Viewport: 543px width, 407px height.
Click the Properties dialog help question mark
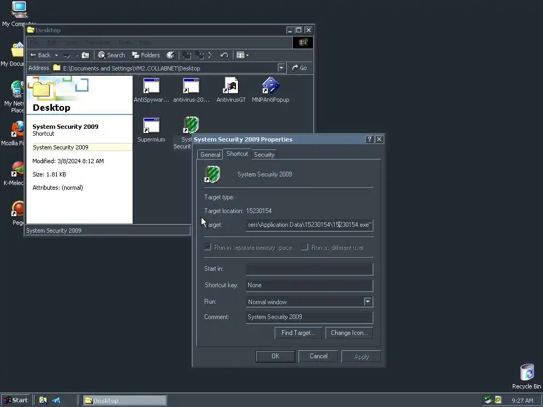click(x=369, y=139)
